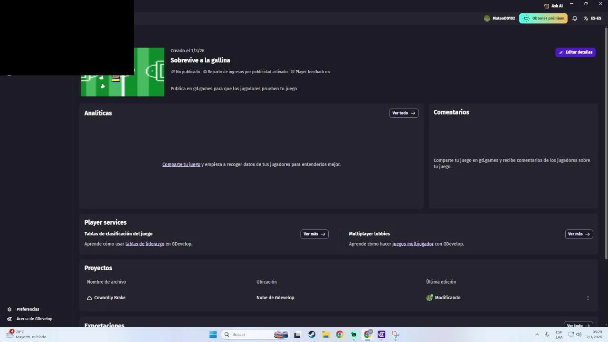Click the 'Ubicación' column header
608x342 pixels.
point(266,282)
